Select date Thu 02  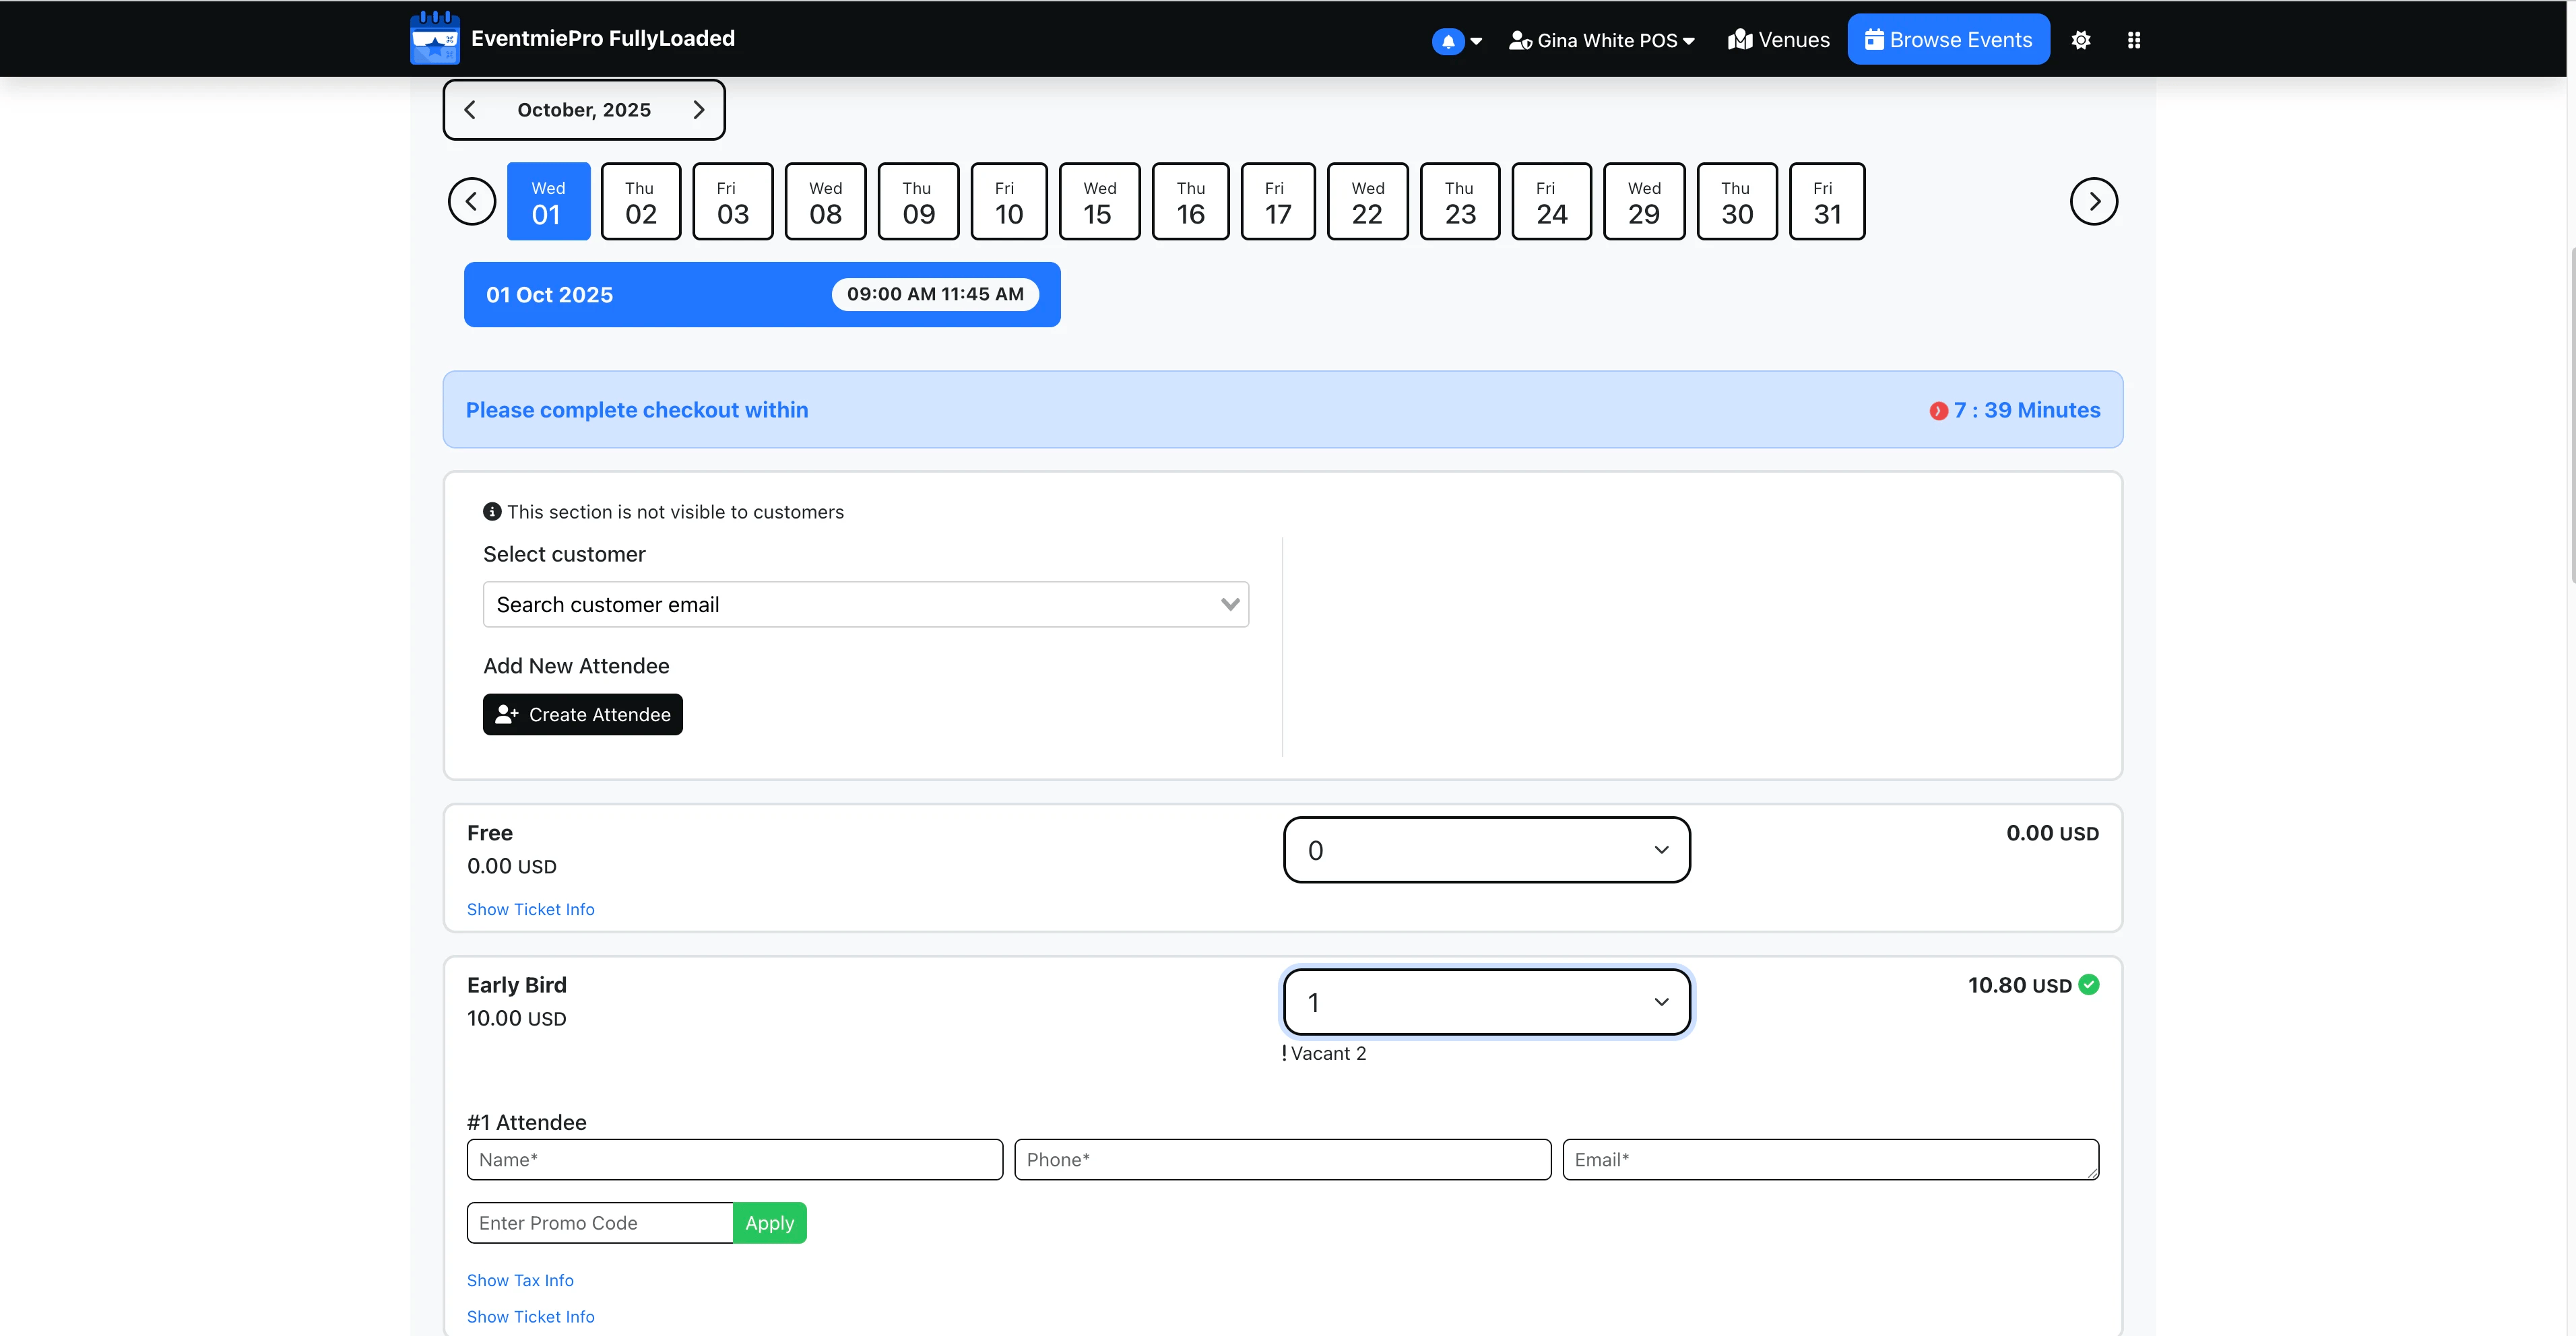[640, 202]
